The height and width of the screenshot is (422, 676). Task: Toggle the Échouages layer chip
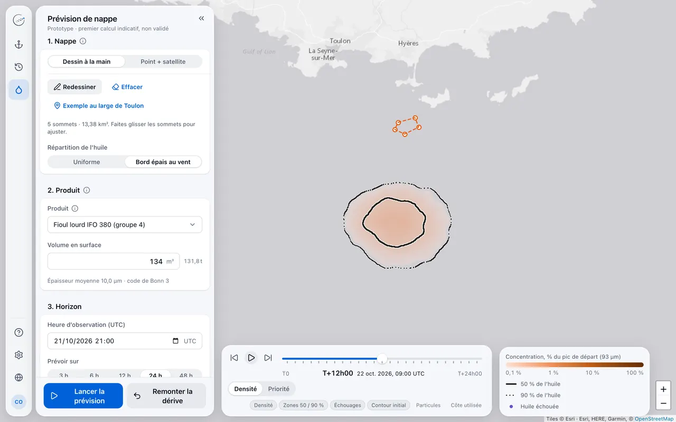click(348, 405)
